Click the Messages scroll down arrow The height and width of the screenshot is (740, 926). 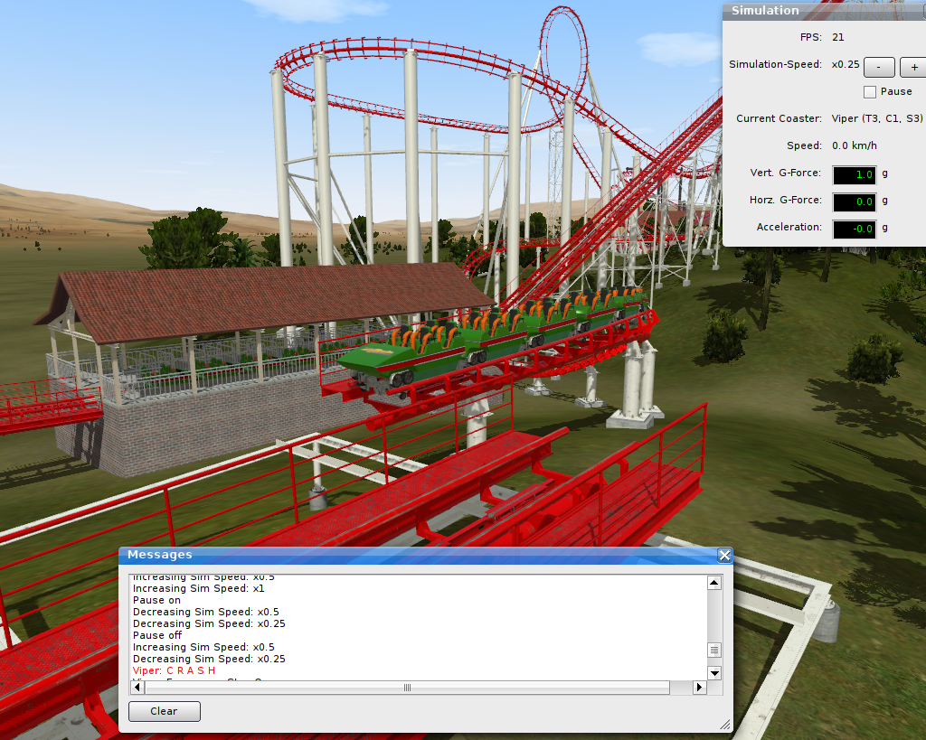coord(714,673)
